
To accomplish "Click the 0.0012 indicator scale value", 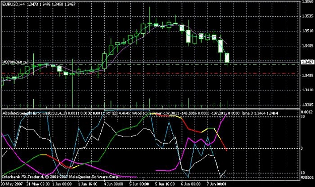I will (307, 112).
